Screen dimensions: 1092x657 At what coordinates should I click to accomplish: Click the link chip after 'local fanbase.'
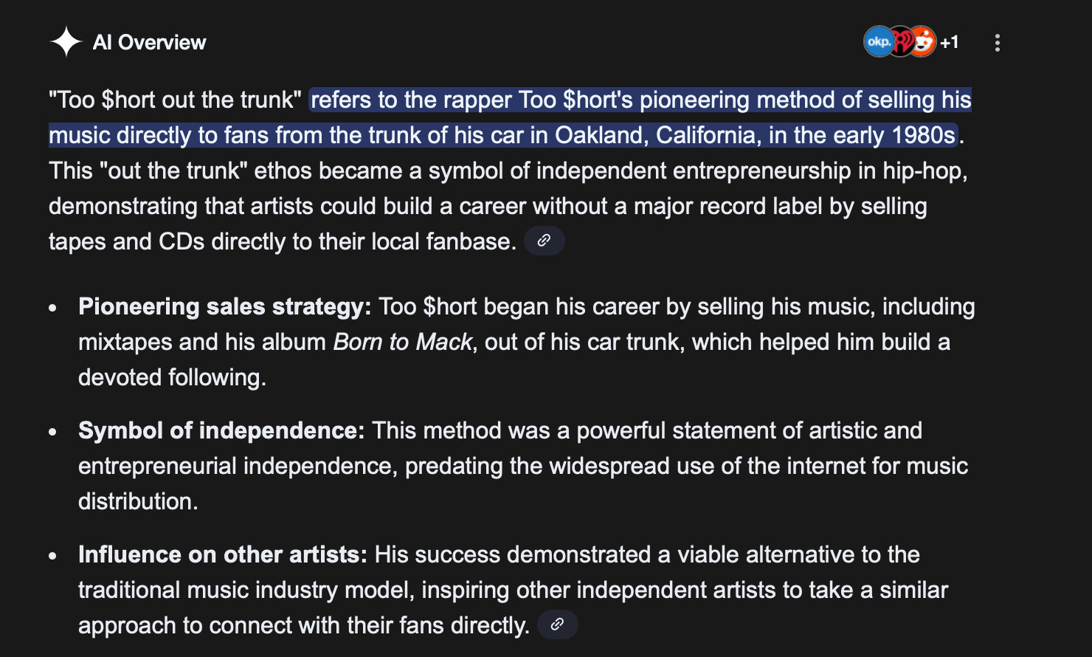(x=544, y=241)
